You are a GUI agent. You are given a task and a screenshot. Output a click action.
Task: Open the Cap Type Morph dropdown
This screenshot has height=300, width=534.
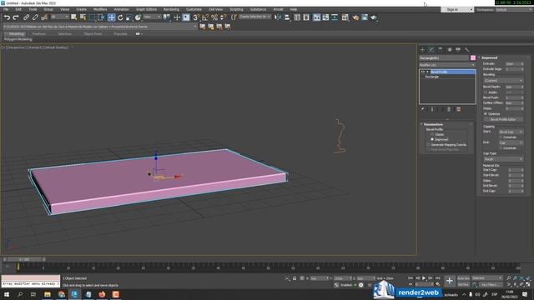[x=503, y=159]
